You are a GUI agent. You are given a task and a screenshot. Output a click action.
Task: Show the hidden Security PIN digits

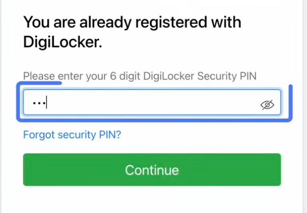(x=267, y=105)
